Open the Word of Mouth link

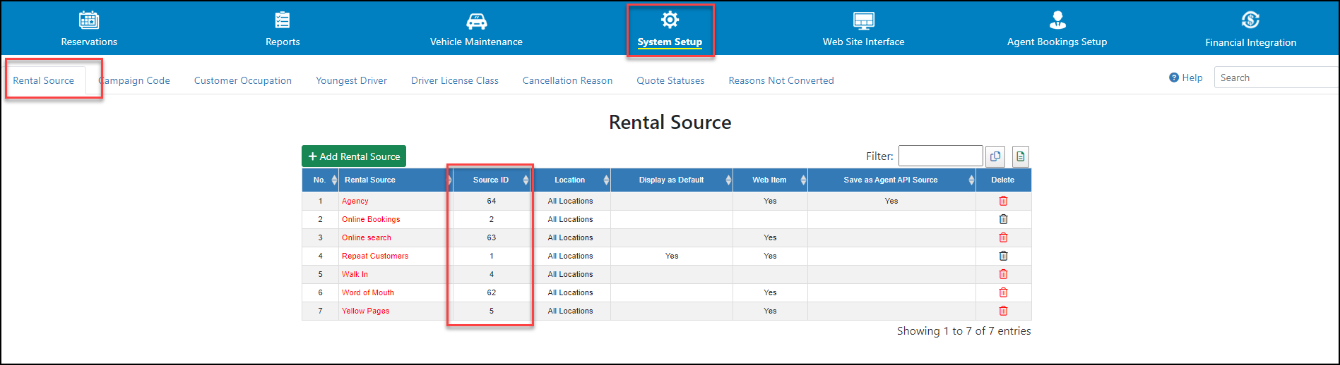pyautogui.click(x=368, y=292)
